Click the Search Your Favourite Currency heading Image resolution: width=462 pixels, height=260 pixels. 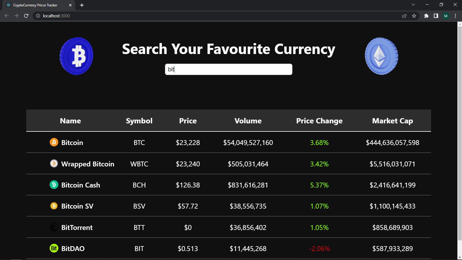[x=229, y=49]
